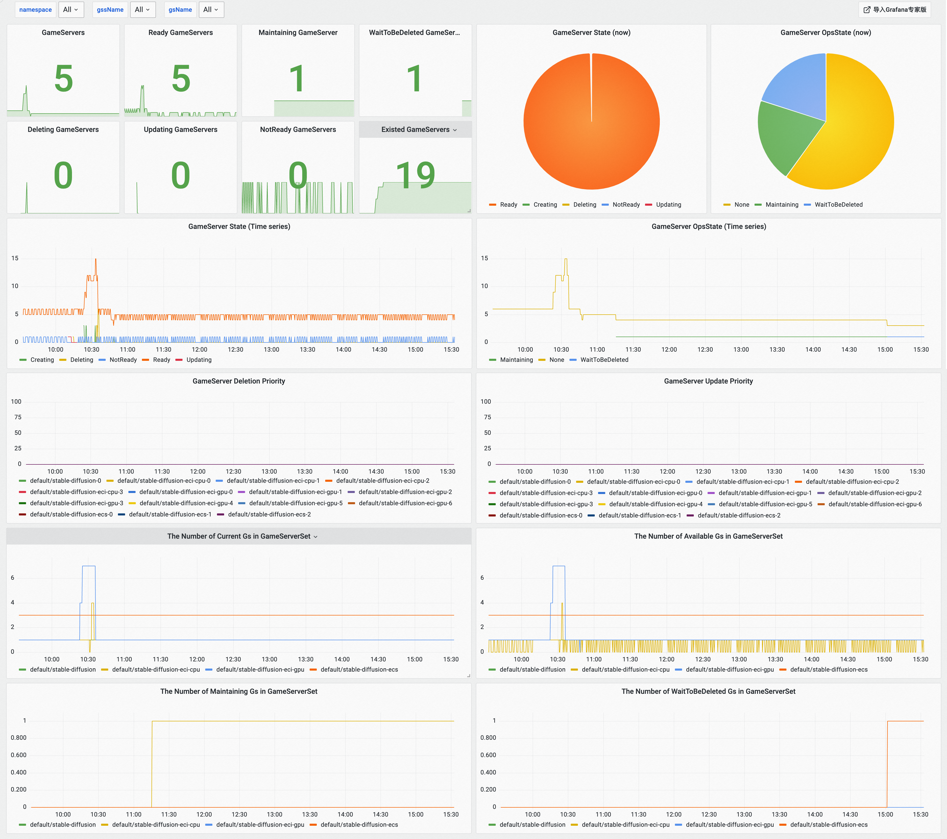Click the Maintaining color swatch in OpsState time series legend
The image size is (947, 839).
click(492, 360)
